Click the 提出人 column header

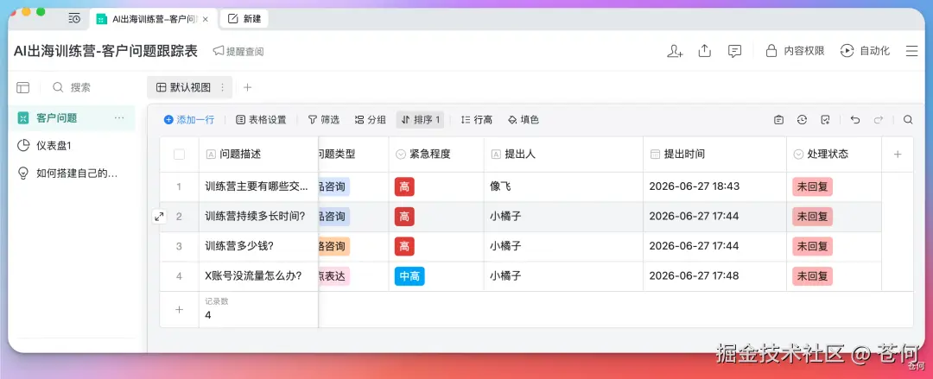(564, 154)
